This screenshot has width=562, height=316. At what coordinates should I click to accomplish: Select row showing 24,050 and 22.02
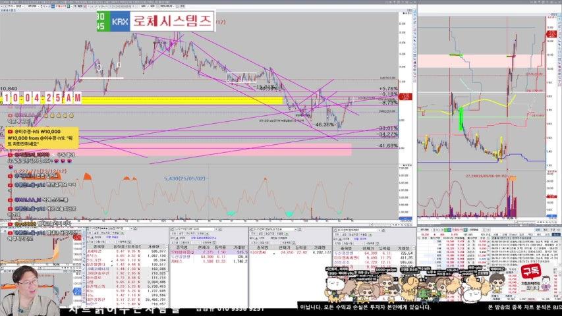(x=291, y=253)
